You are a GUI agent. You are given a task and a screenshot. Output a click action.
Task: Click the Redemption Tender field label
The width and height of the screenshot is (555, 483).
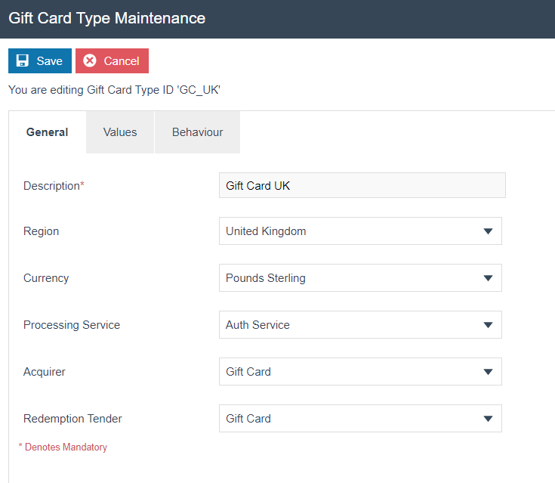72,419
